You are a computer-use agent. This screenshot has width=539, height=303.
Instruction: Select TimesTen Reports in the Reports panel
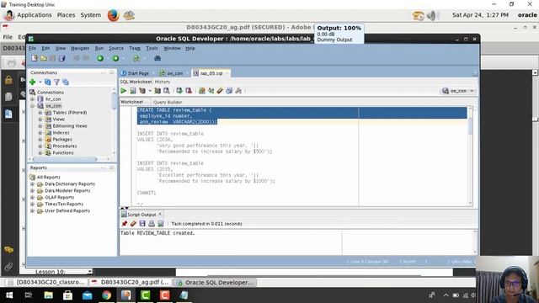(x=64, y=204)
